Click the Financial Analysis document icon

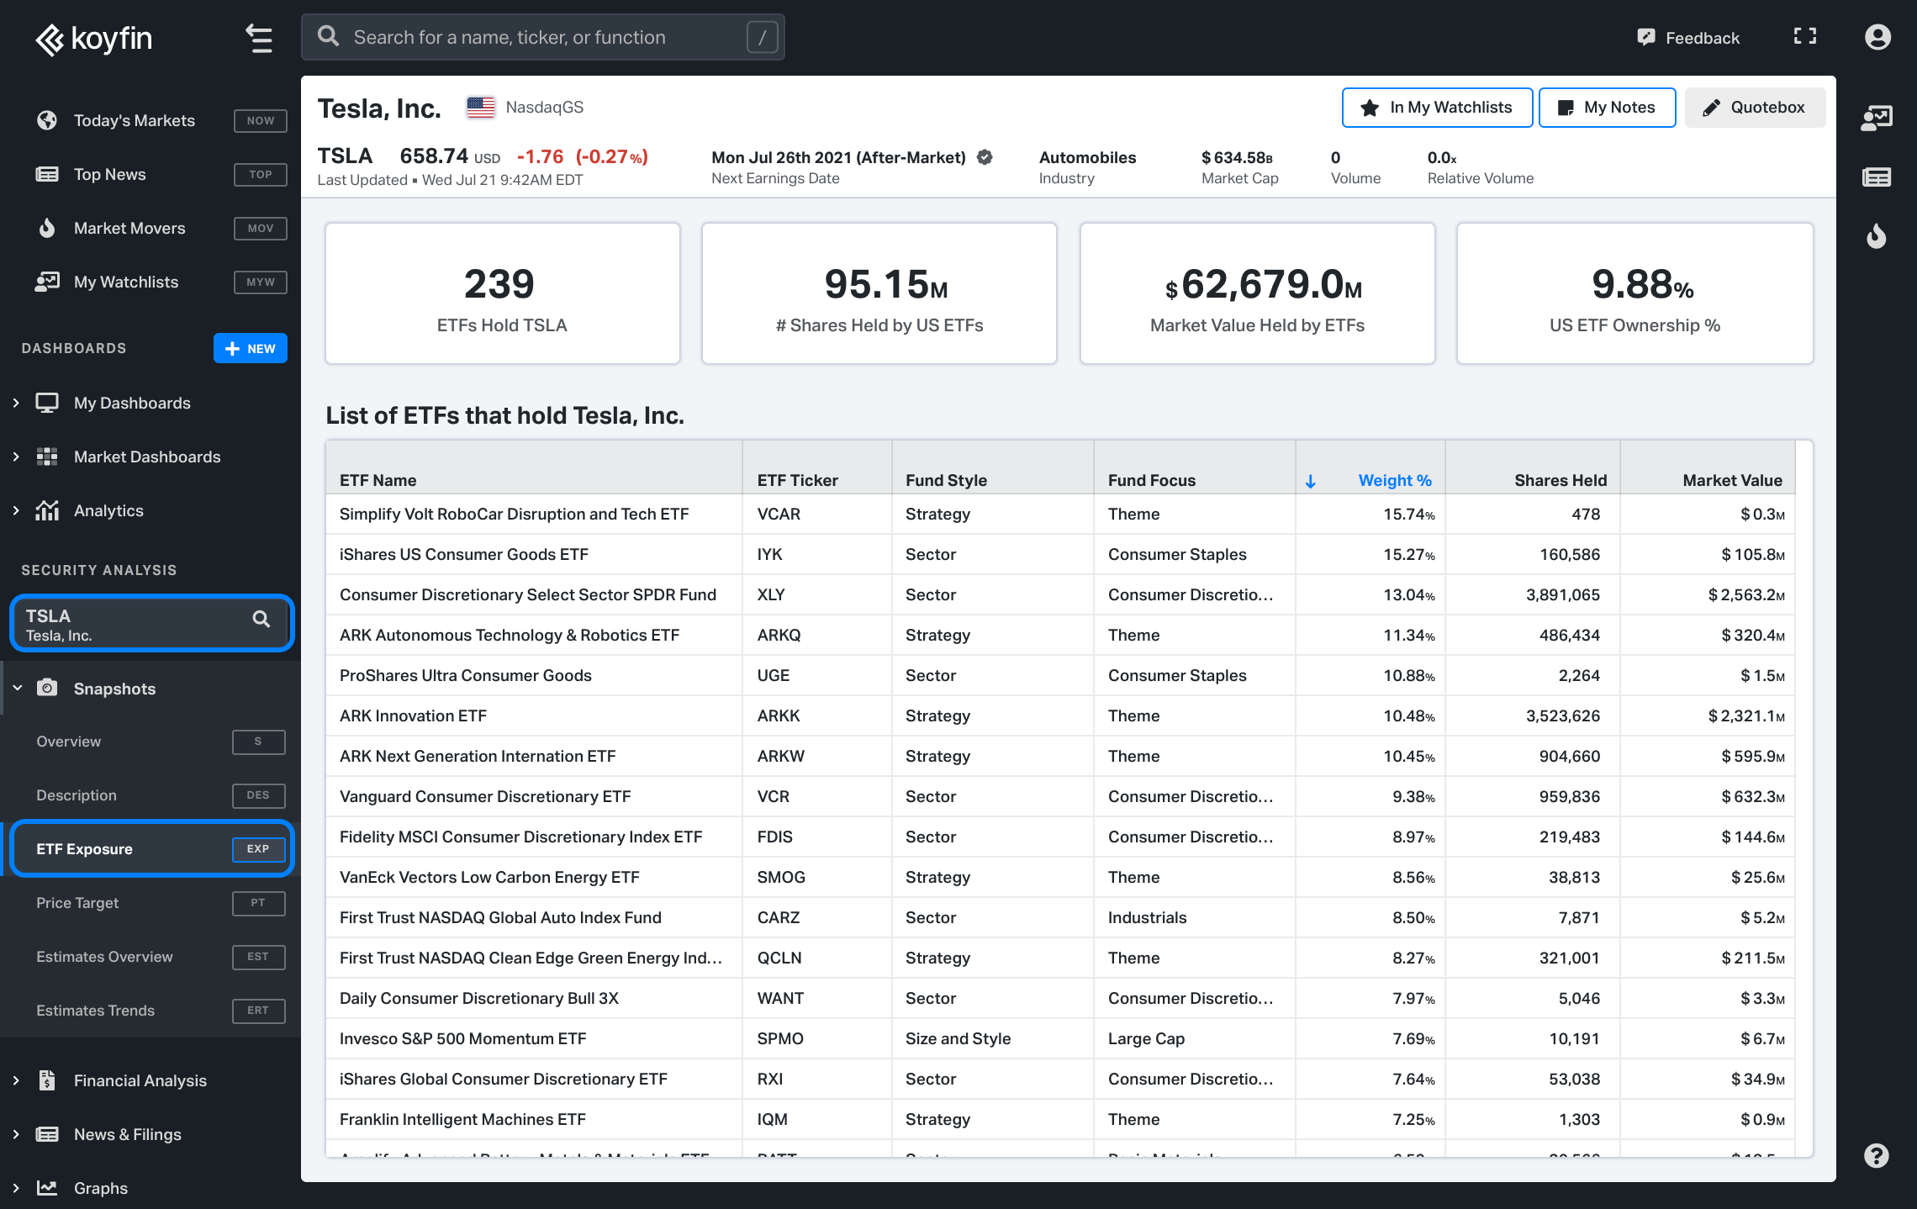(47, 1080)
